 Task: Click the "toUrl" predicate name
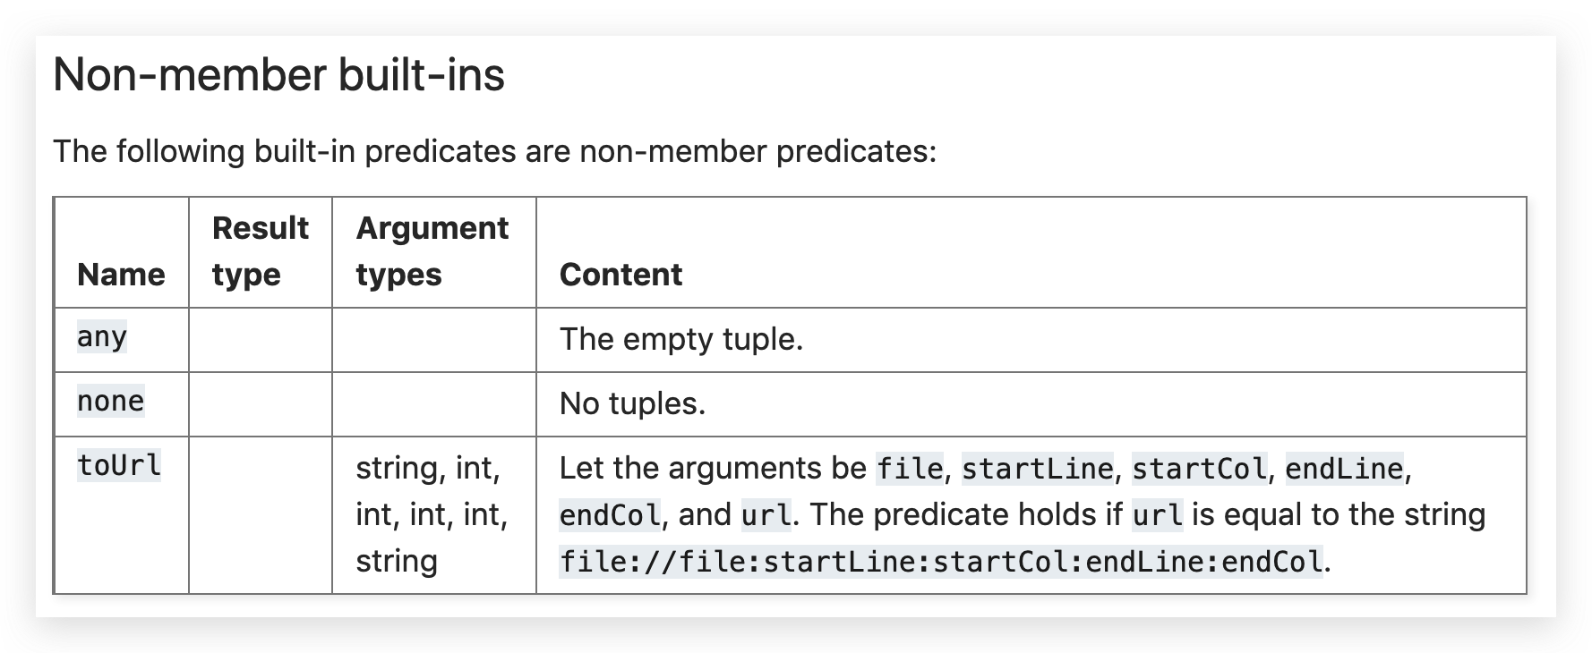pos(119,466)
